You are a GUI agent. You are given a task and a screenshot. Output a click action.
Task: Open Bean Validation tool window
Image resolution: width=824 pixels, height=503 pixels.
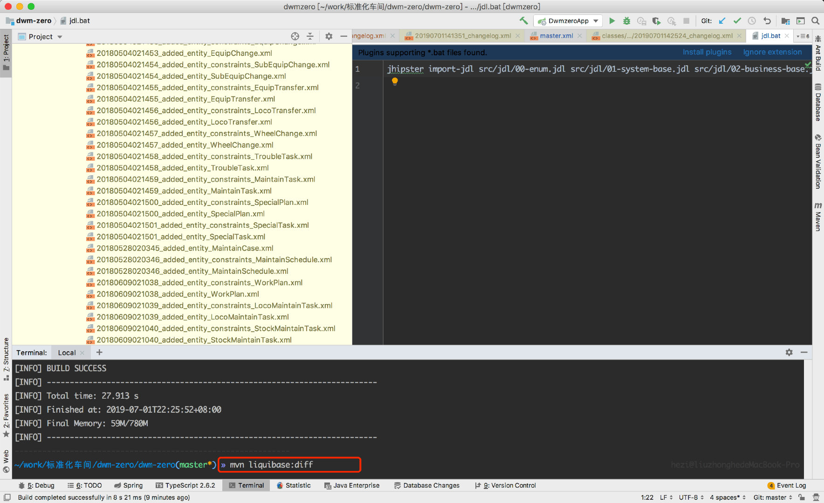[818, 162]
